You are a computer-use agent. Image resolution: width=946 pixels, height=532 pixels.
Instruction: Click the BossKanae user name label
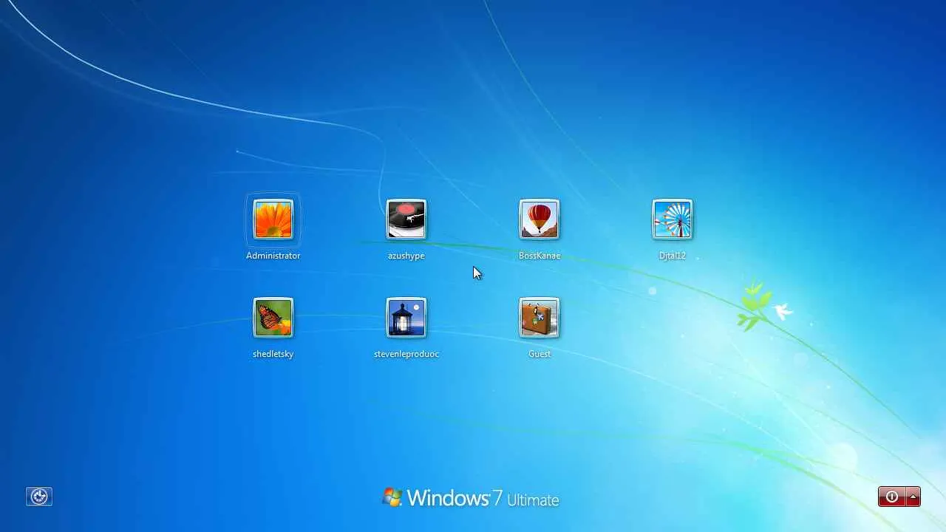(540, 256)
